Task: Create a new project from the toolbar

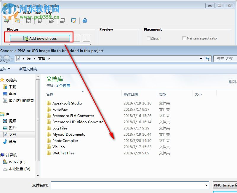Action: point(6,20)
